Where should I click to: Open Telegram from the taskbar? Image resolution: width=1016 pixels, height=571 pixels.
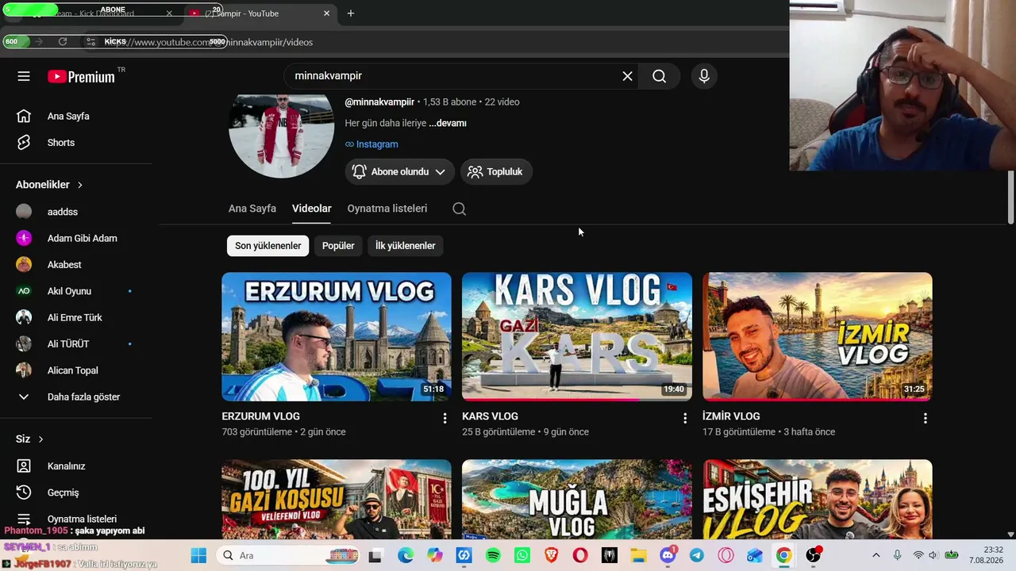697,555
